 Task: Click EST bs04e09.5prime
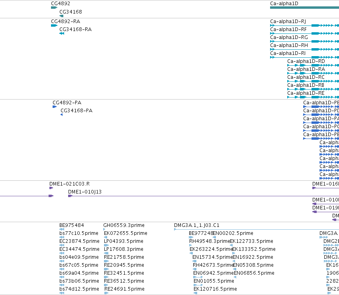pos(79,258)
